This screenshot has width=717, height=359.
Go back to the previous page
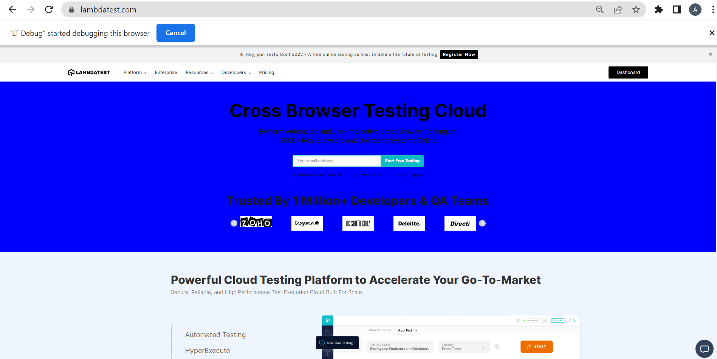pos(12,9)
